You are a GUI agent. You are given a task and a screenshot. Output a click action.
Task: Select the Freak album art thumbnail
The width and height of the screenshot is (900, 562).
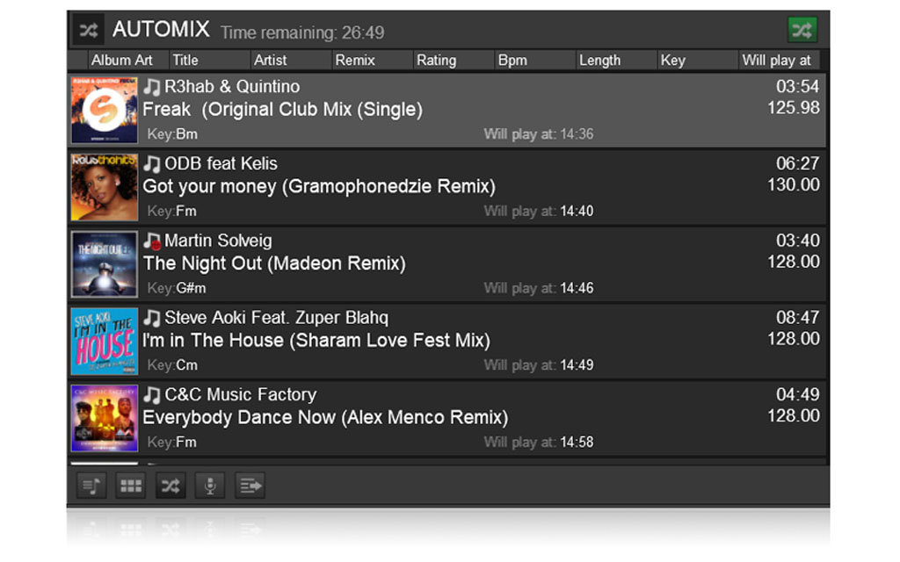tap(105, 110)
